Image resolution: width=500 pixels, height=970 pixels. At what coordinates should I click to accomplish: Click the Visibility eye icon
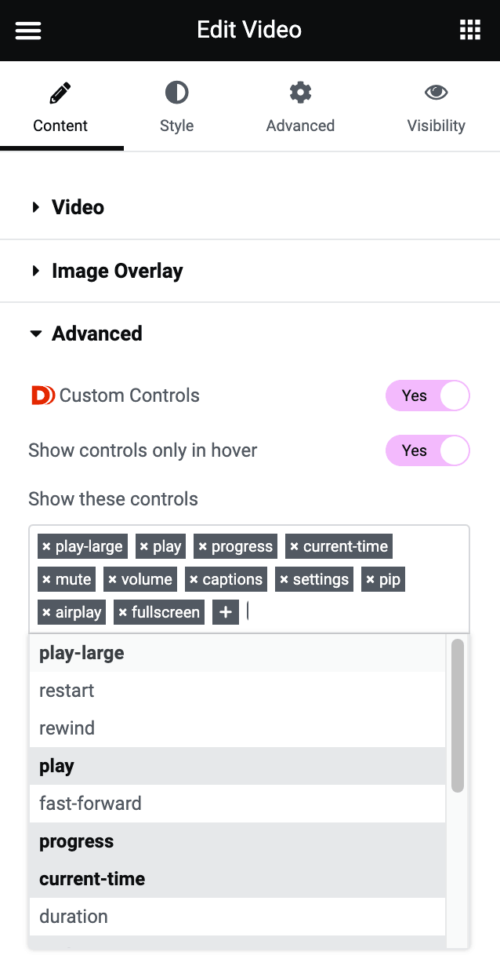[436, 92]
